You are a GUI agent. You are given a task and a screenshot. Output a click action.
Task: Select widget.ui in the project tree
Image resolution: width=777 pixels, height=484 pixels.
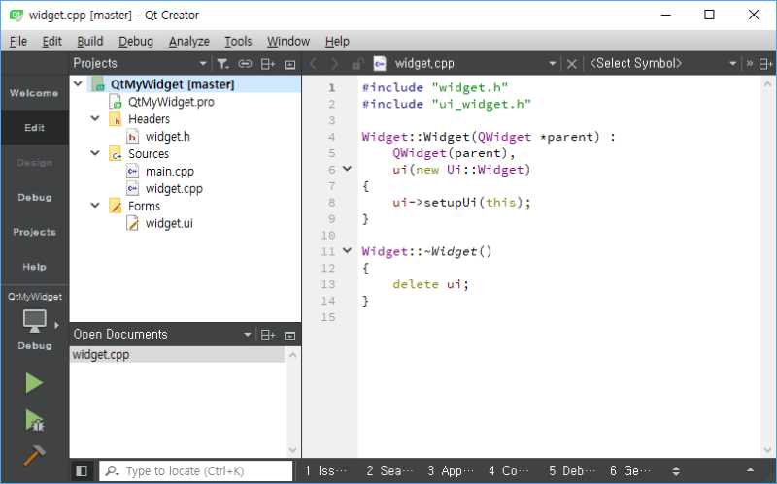[169, 223]
